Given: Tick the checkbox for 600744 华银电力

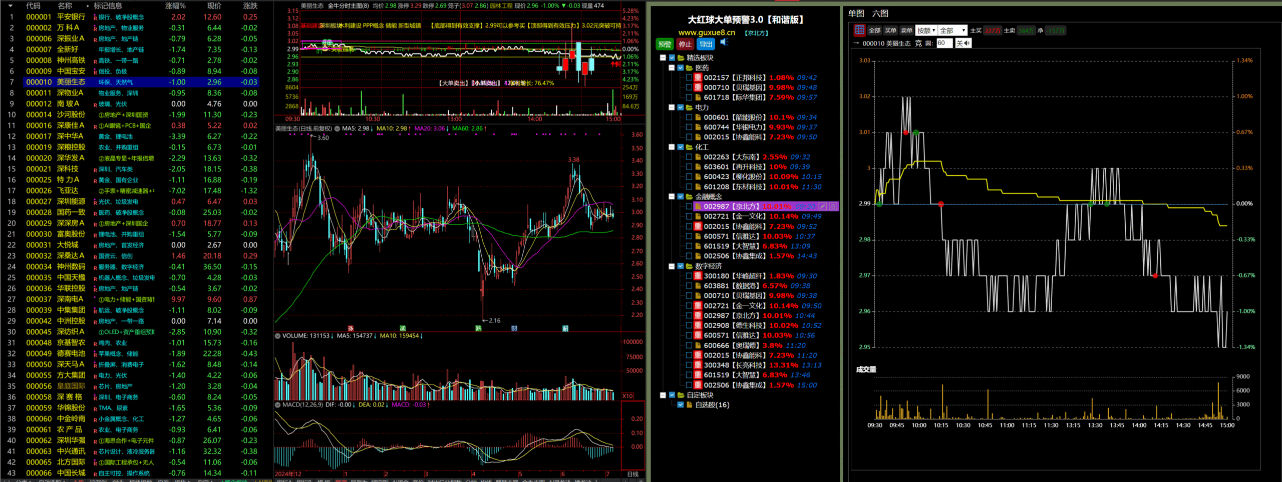Looking at the screenshot, I should 689,127.
